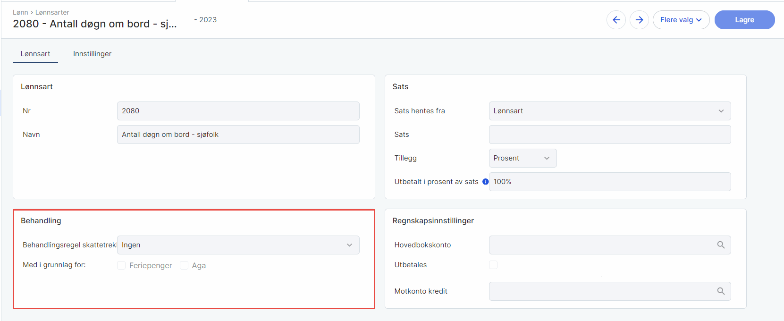Switch to the Innstillinger tab
784x321 pixels.
[x=92, y=54]
